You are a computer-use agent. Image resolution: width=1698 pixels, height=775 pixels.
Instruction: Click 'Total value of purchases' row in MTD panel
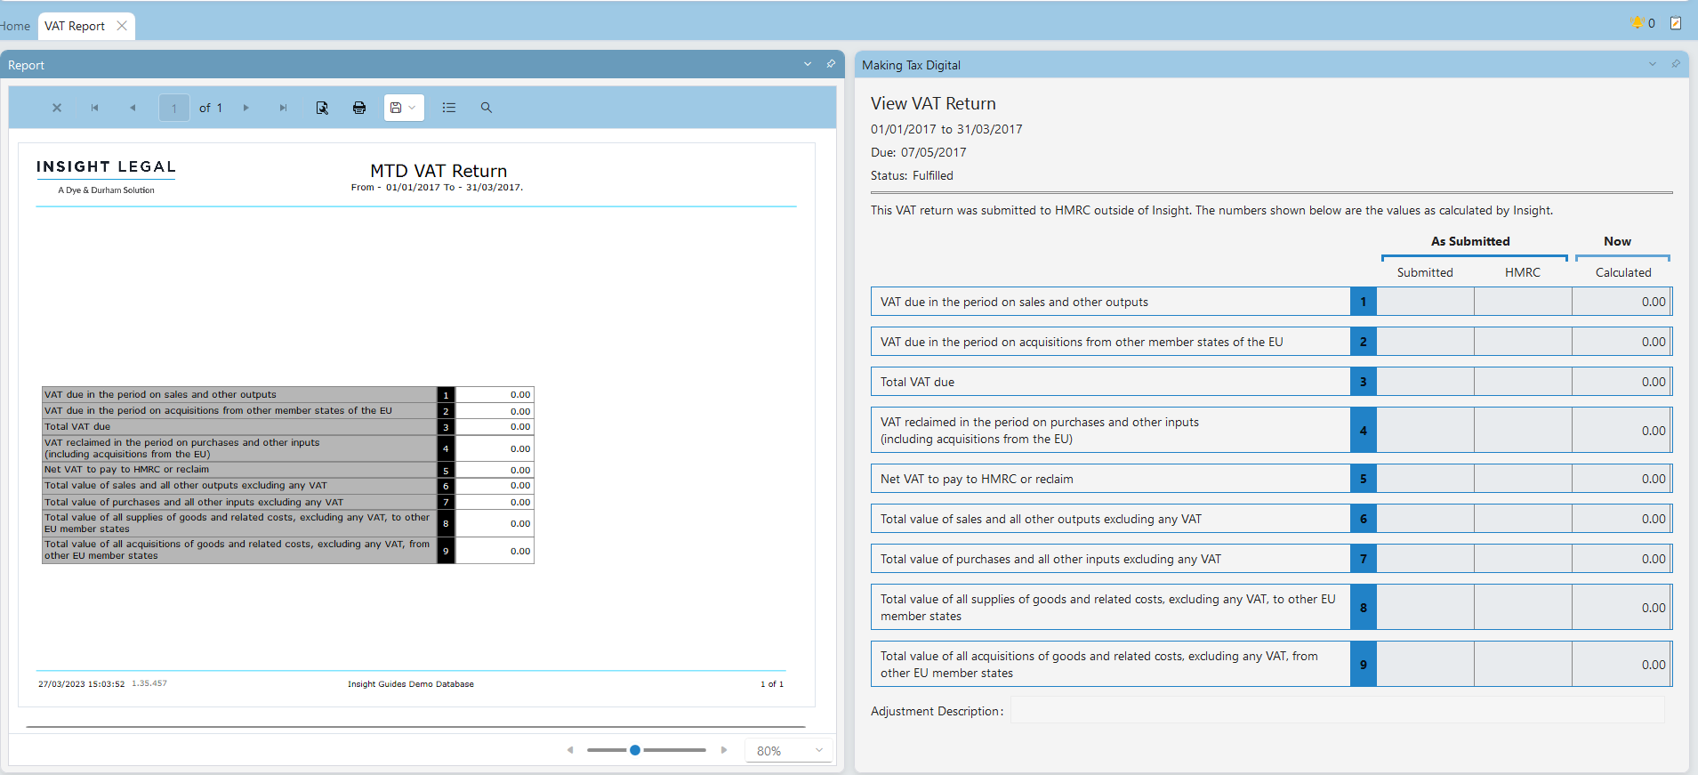(x=1272, y=559)
